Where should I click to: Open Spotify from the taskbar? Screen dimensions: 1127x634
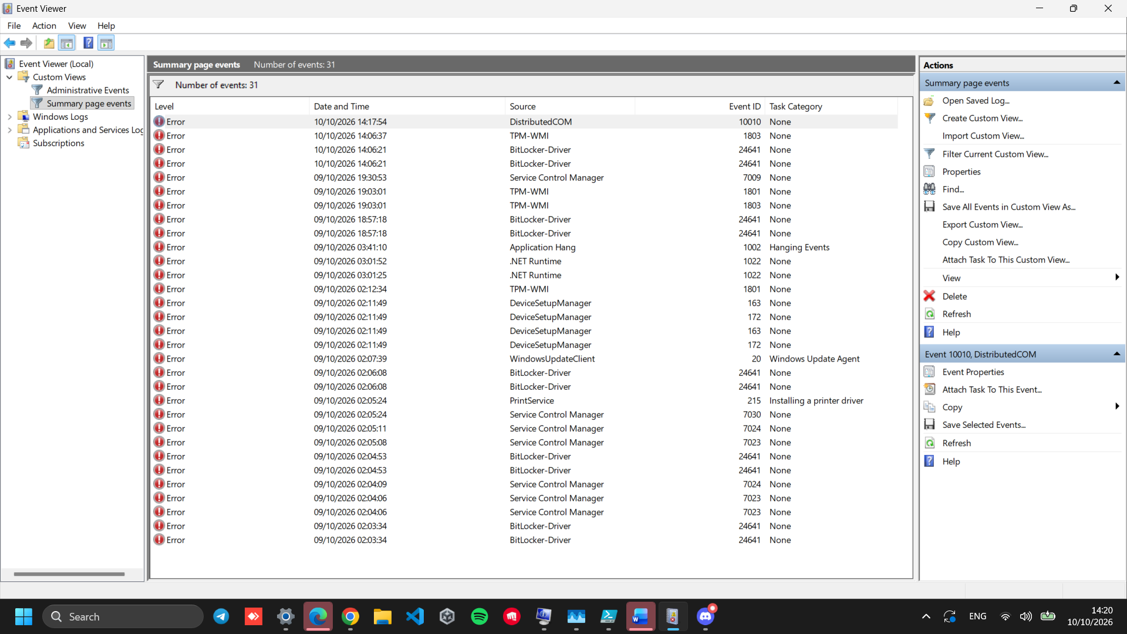480,616
